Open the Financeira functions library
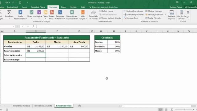 click(x=31, y=15)
